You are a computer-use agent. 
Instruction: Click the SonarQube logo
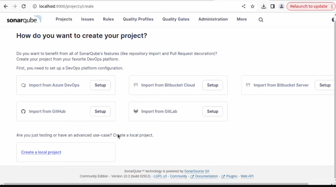point(24,20)
